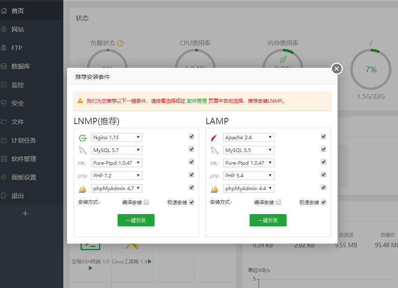Toggle 极速安装 checkbox under LNMP
This screenshot has width=398, height=288.
pyautogui.click(x=192, y=202)
